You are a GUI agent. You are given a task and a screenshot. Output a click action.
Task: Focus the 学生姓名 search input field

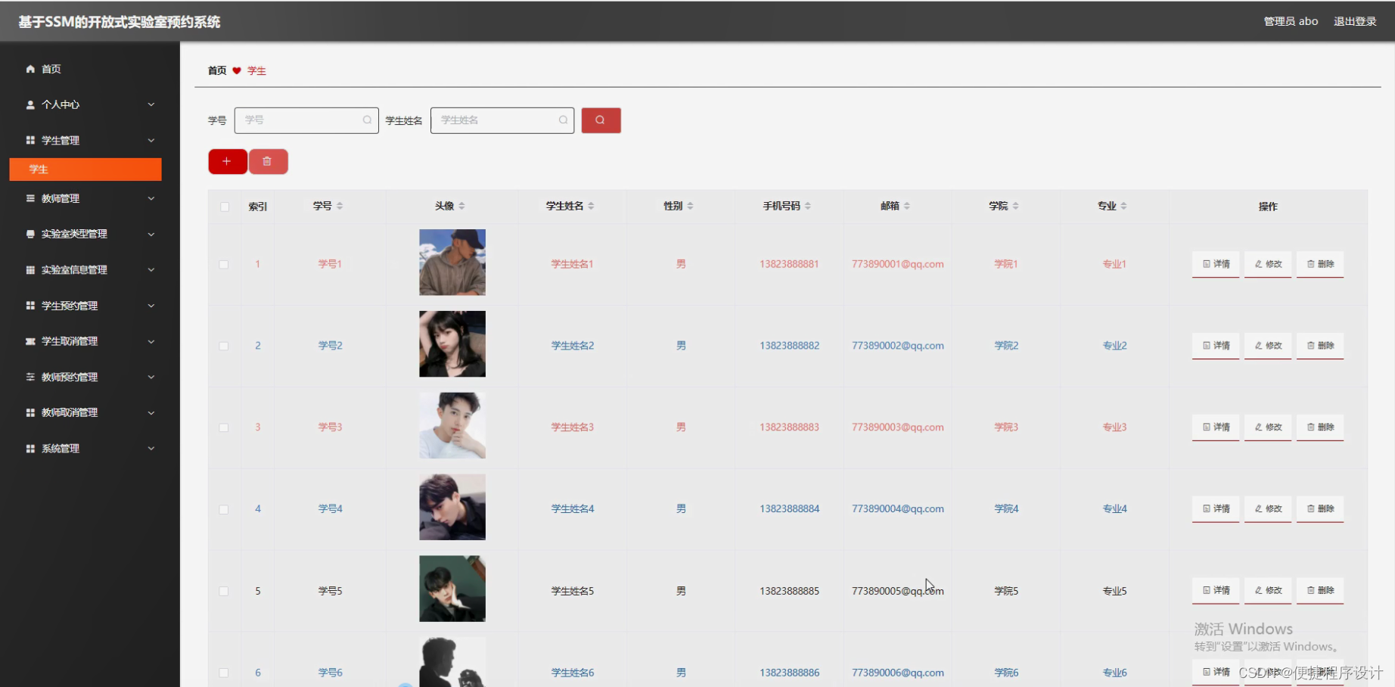502,120
